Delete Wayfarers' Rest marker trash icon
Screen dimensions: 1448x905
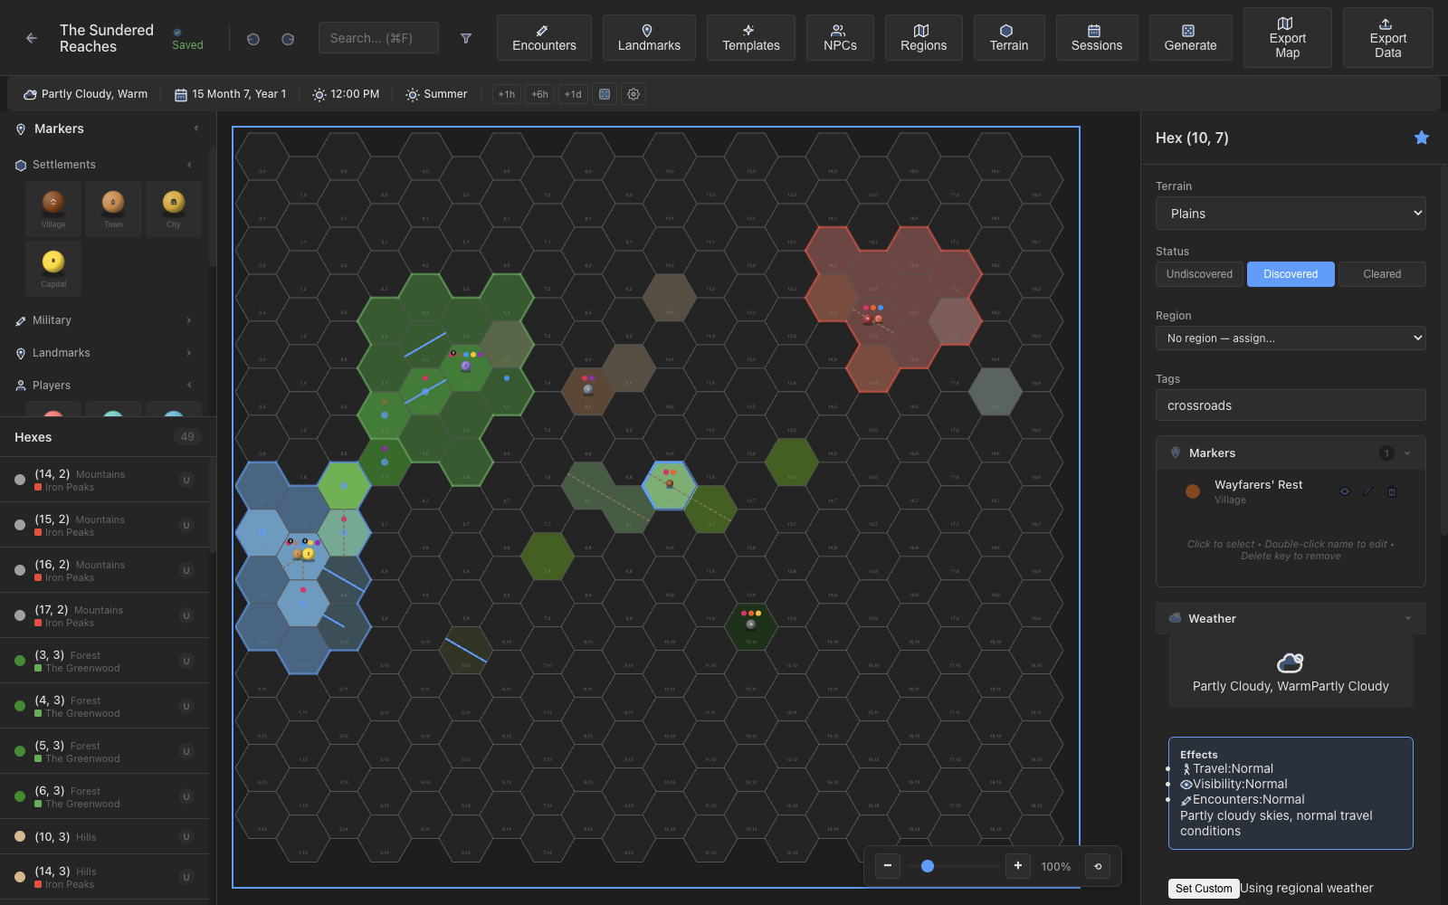point(1392,491)
